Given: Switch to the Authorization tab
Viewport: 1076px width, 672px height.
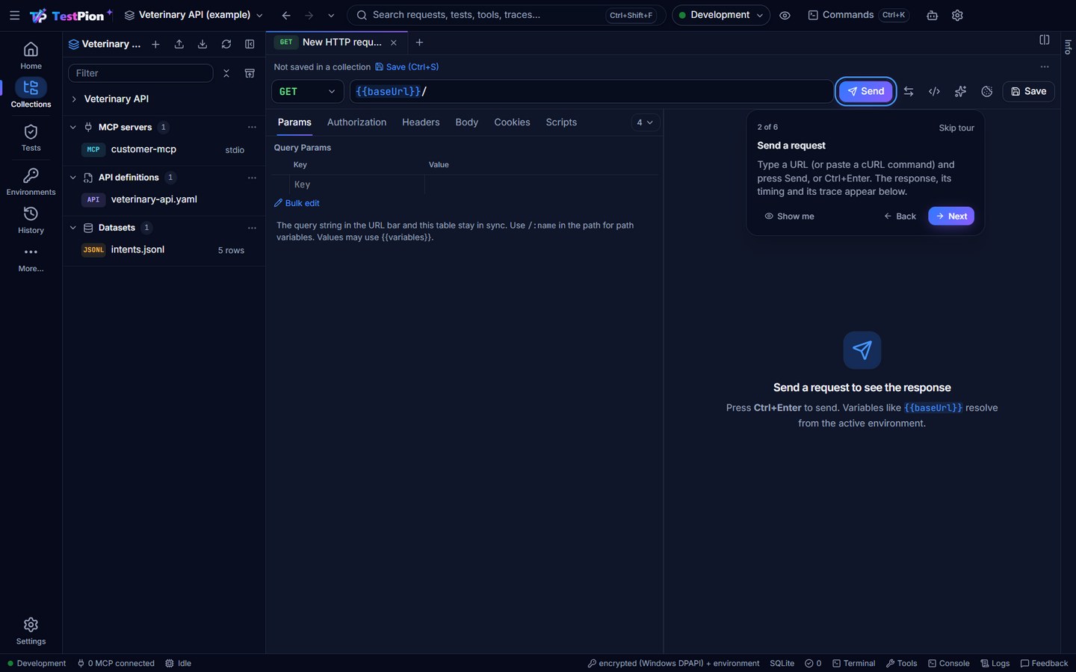Looking at the screenshot, I should (356, 122).
